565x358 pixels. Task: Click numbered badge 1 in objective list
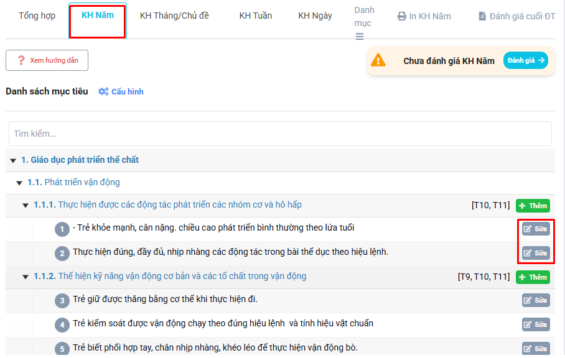62,229
